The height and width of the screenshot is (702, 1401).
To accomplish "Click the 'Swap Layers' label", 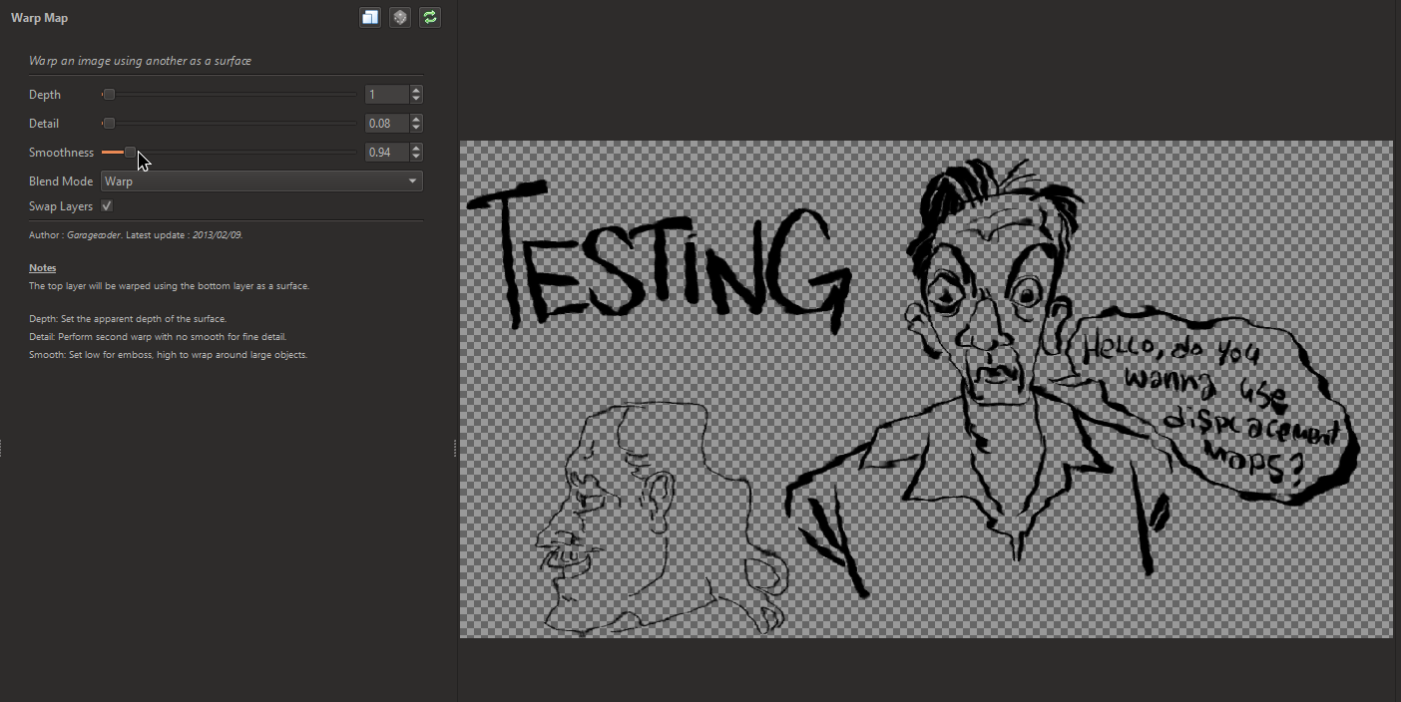I will click(x=61, y=206).
